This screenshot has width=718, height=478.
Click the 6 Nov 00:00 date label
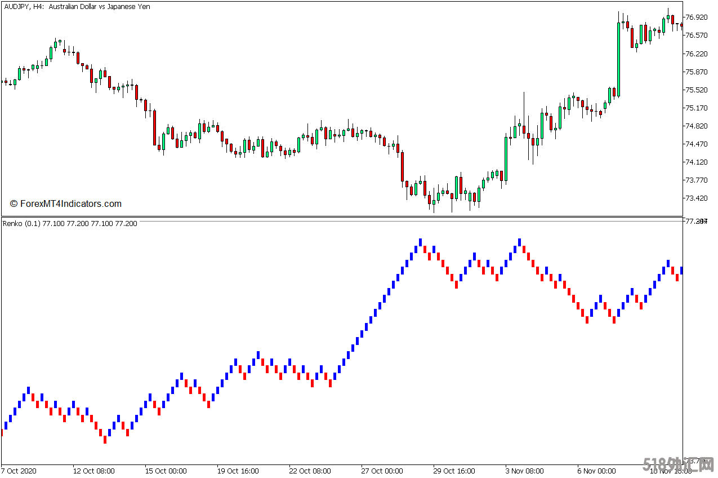click(596, 471)
